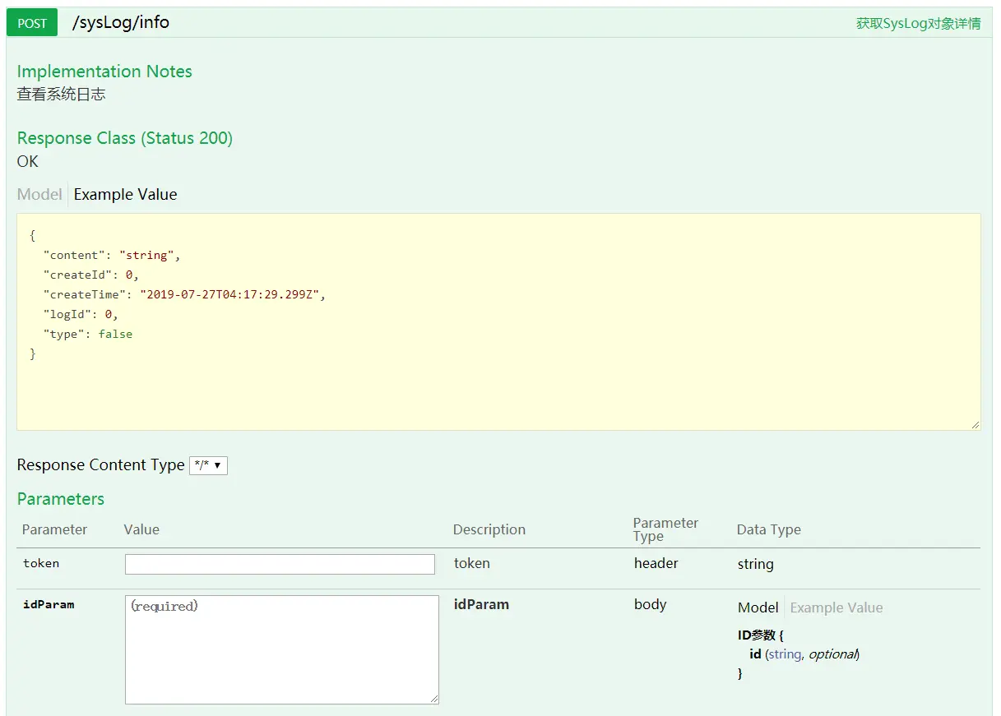
Task: Select the response Example Value tab
Action: pyautogui.click(x=125, y=195)
